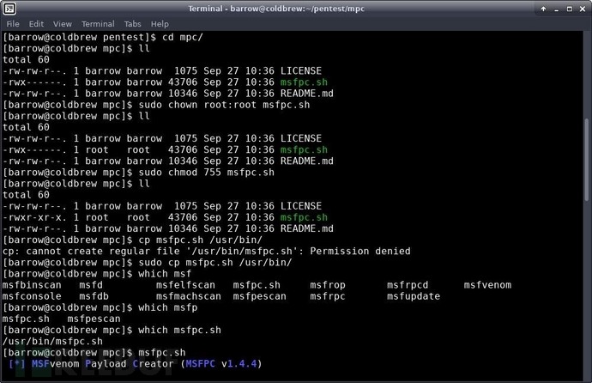Image resolution: width=592 pixels, height=383 pixels.
Task: Click '-rwxr-xr-x.' permissions string
Action: [x=34, y=217]
